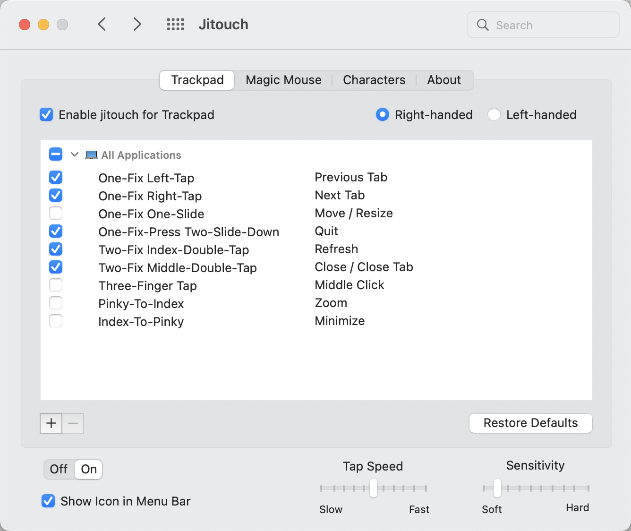
Task: Toggle Show Icon in Menu Bar
Action: pyautogui.click(x=48, y=501)
